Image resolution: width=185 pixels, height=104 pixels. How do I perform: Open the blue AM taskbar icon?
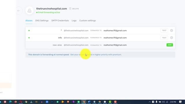click(47, 102)
